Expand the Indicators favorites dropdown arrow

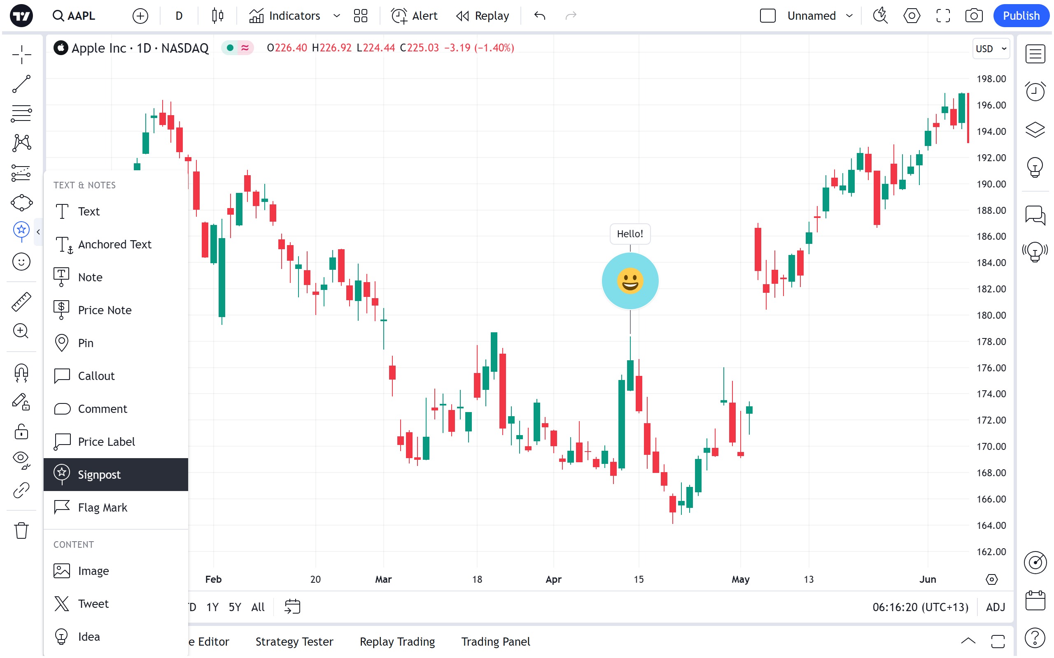point(337,16)
